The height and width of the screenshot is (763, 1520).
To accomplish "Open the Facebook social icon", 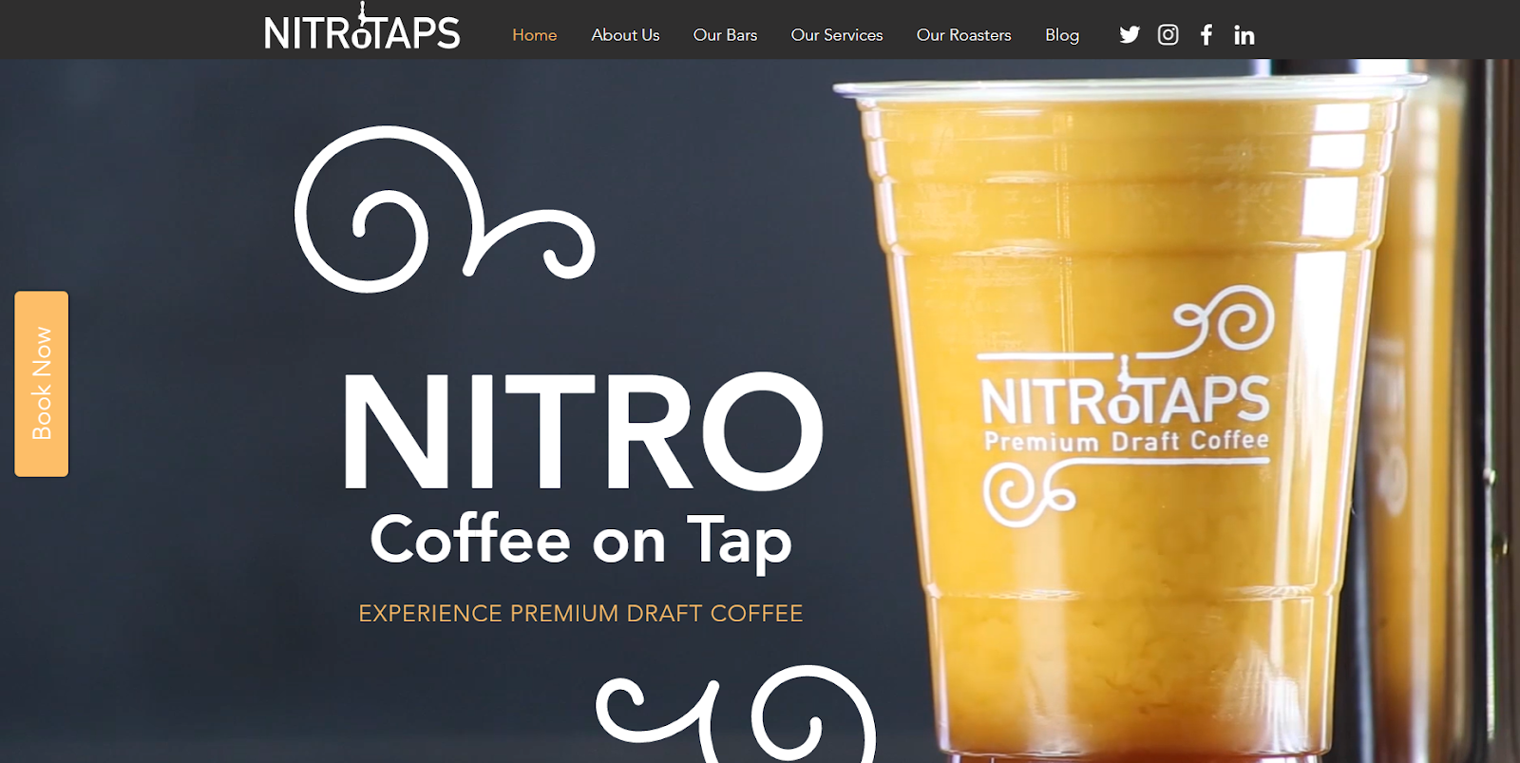I will tap(1206, 35).
